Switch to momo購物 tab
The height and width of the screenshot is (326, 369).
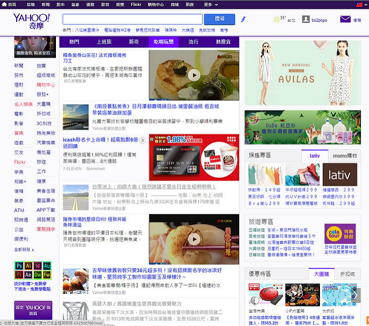click(345, 156)
